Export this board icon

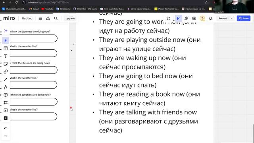[x=48, y=18]
